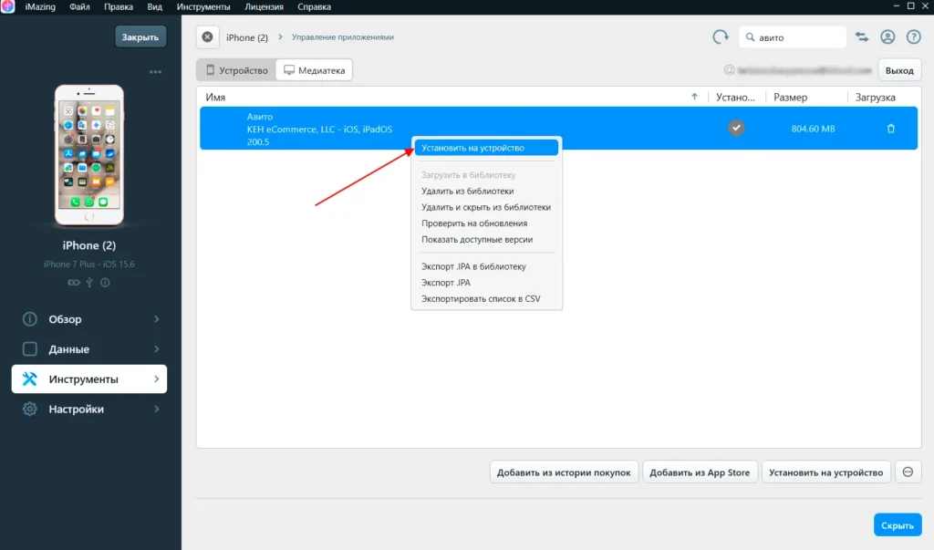Click the three-dot menu above the phone image

pyautogui.click(x=155, y=71)
